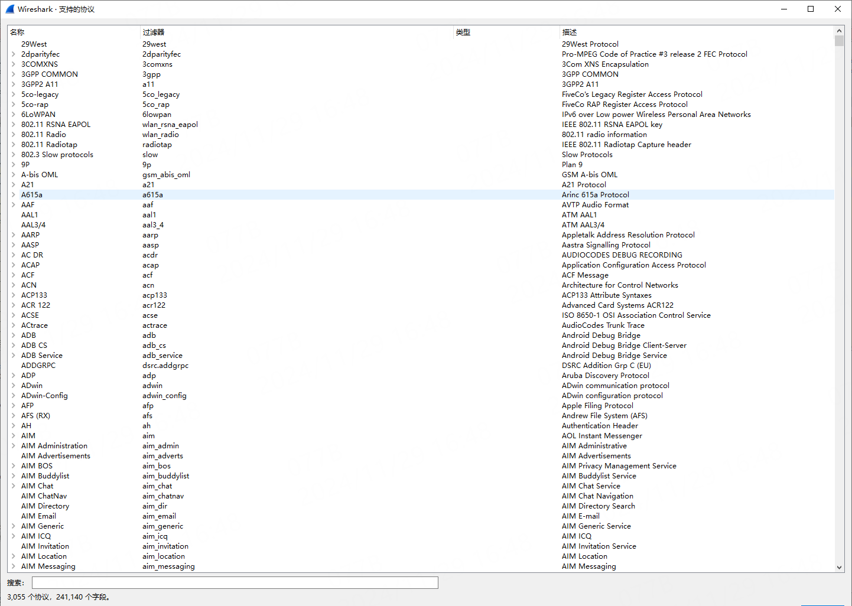
Task: Click the scrollbar down arrow
Action: (839, 567)
